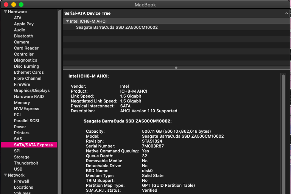Screen dimensions: 291x194
Task: Click the Physical Interconnect SATA value
Action: pos(125,106)
